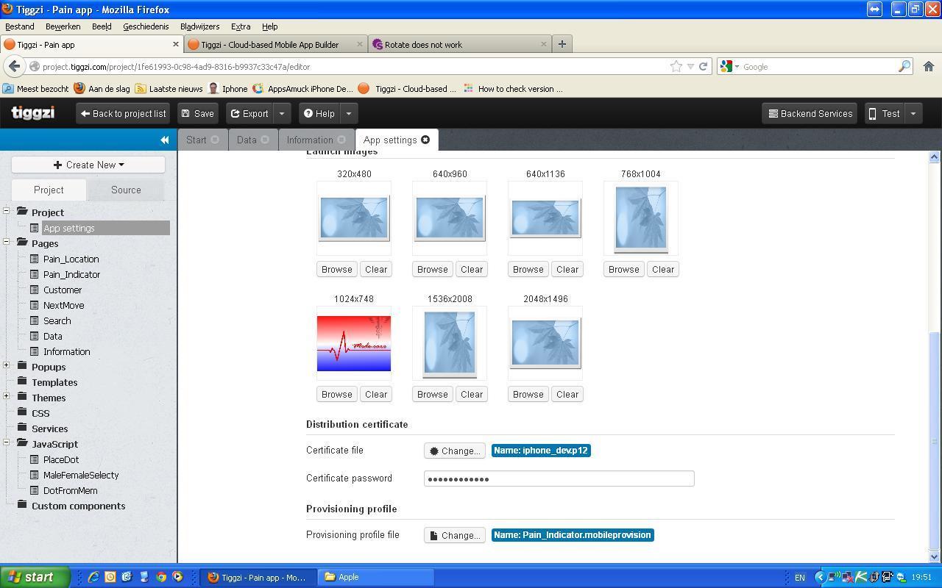942x588 pixels.
Task: Click Firefox home icon
Action: [928, 66]
